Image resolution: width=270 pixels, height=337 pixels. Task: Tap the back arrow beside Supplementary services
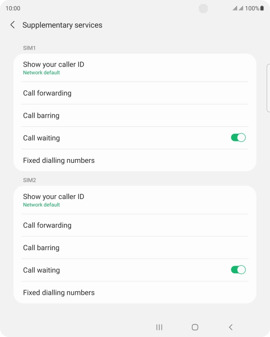pos(13,25)
